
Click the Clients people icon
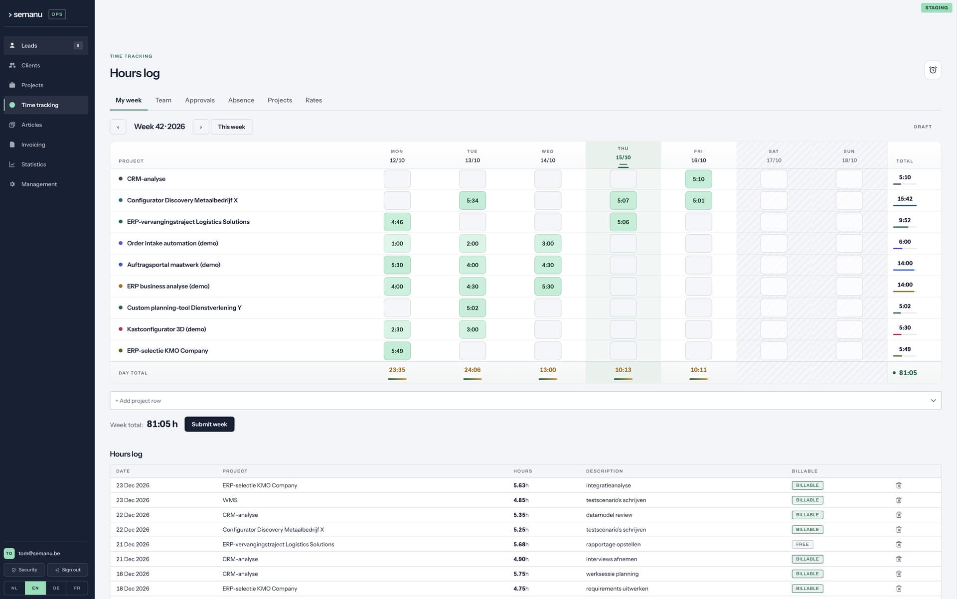pyautogui.click(x=12, y=65)
